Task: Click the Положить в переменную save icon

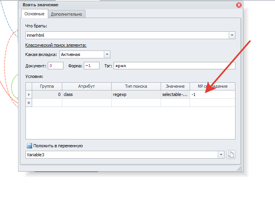Action: [29, 146]
